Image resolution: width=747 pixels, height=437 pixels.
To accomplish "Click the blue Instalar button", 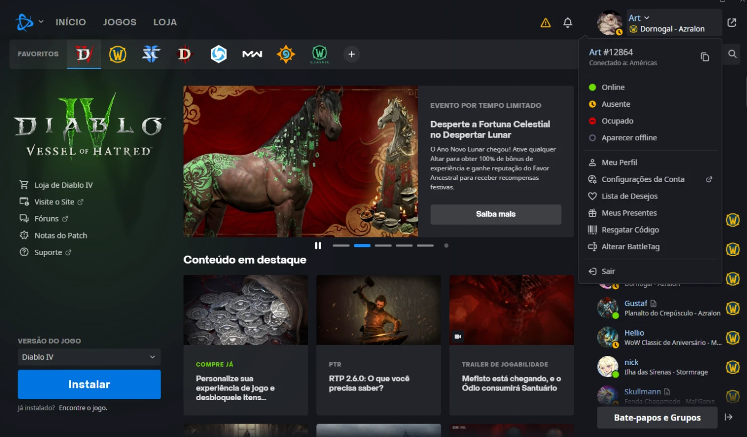I will pyautogui.click(x=89, y=384).
